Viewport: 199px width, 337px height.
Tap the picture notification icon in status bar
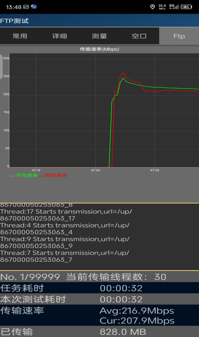click(x=26, y=7)
